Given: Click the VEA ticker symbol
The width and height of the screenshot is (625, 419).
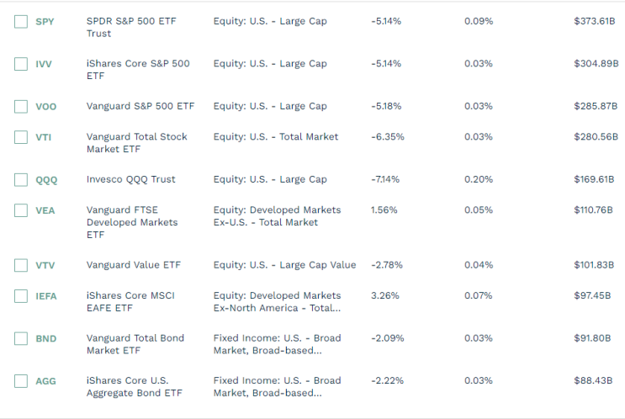Looking at the screenshot, I should (45, 210).
